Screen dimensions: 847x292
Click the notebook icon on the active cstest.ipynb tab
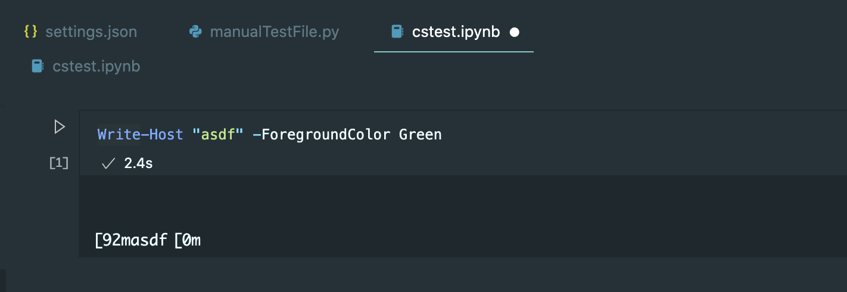click(397, 32)
